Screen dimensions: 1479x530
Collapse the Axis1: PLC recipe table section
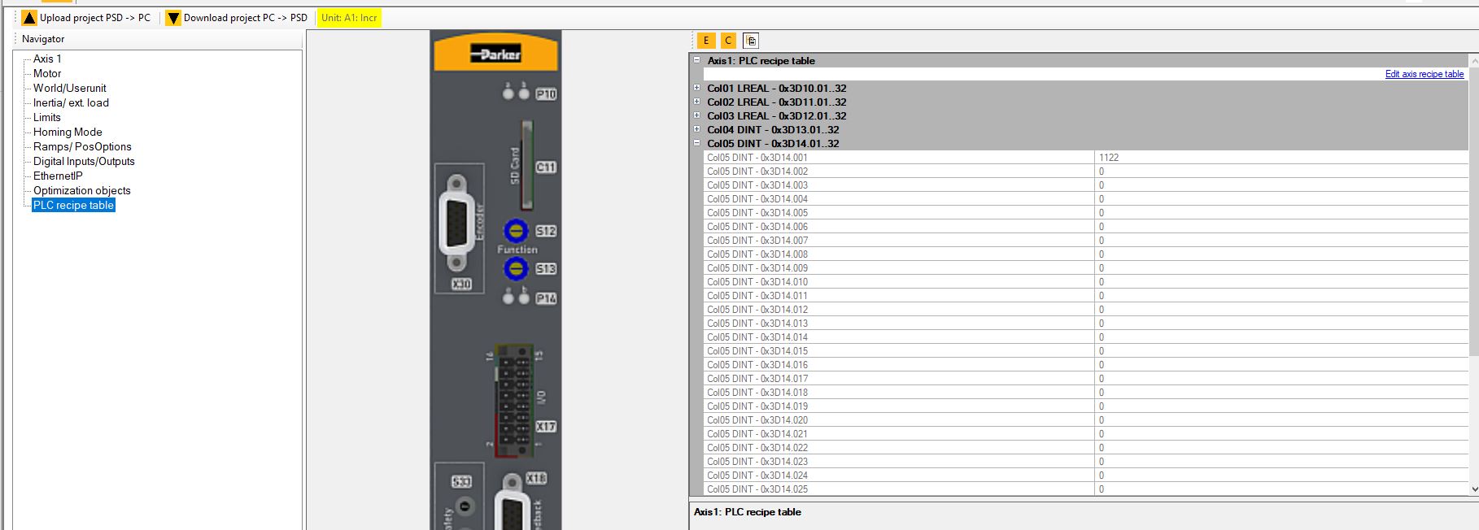coord(696,60)
